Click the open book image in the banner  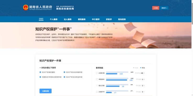[x=144, y=44]
